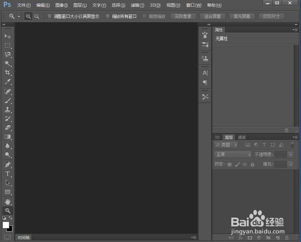Screen dimensions: 301x242
Task: Open the Paragraph panel
Action: (205, 82)
